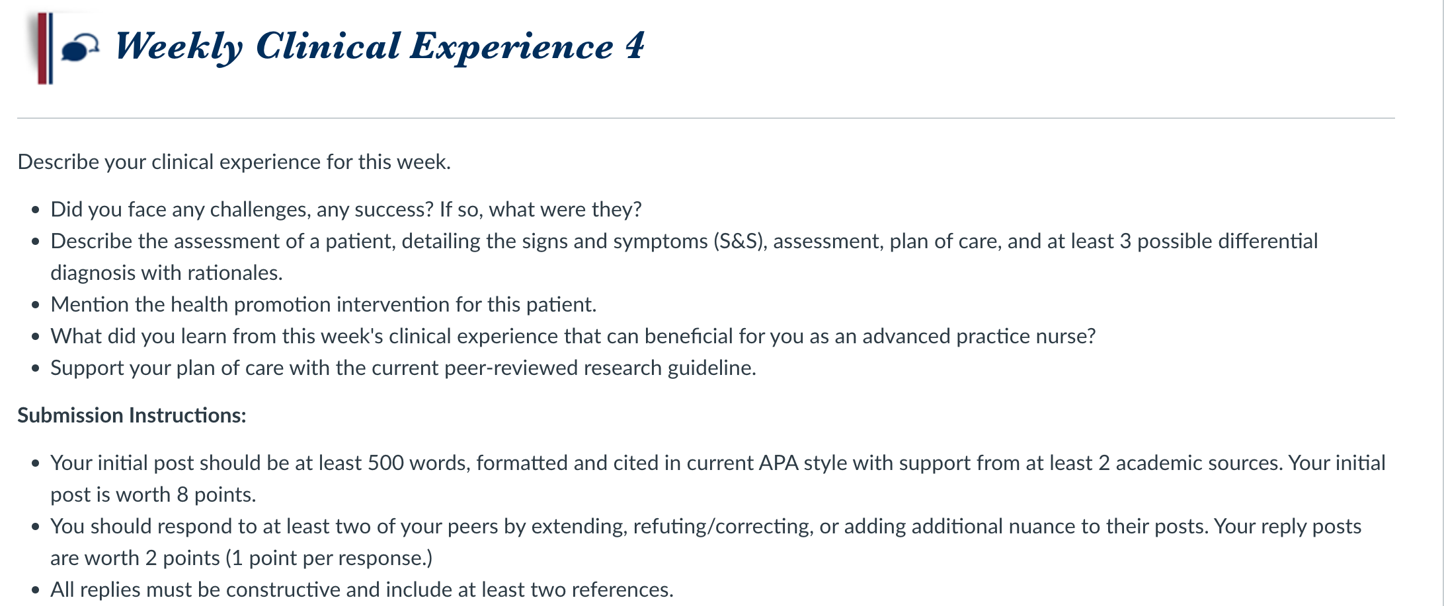Click 'diagnosis with rationales' line
The image size is (1444, 606).
pos(167,273)
